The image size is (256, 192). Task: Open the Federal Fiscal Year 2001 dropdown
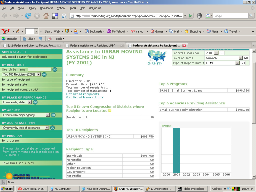click(x=216, y=53)
